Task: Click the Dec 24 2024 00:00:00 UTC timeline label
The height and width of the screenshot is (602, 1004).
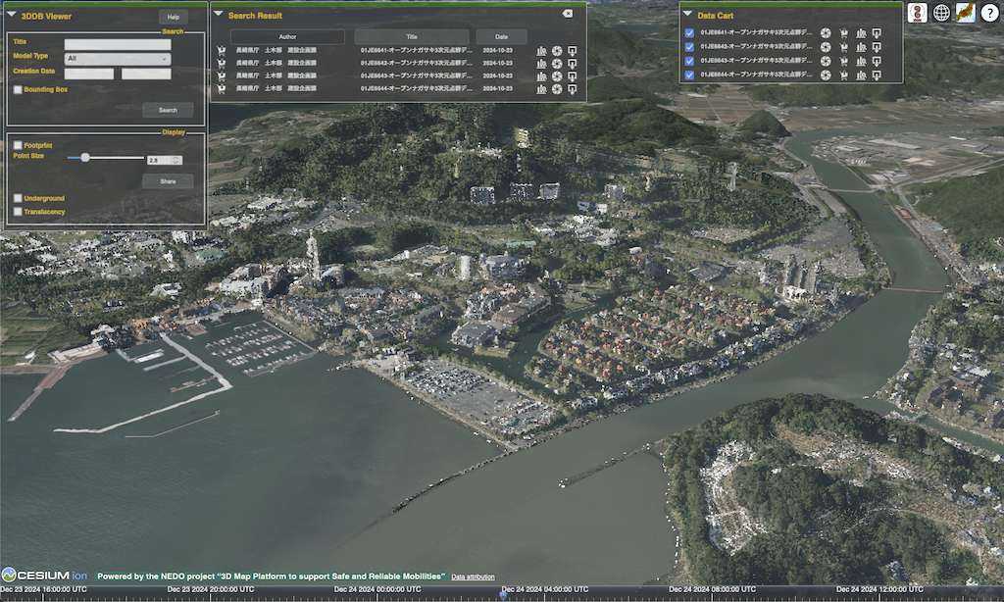Action: coord(377,589)
